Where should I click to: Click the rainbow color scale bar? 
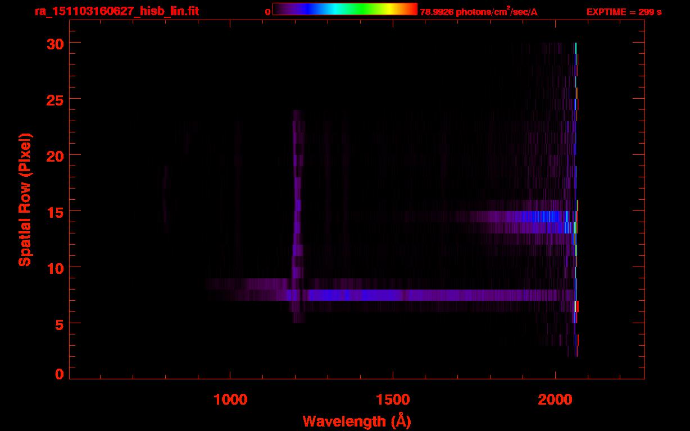tap(345, 9)
